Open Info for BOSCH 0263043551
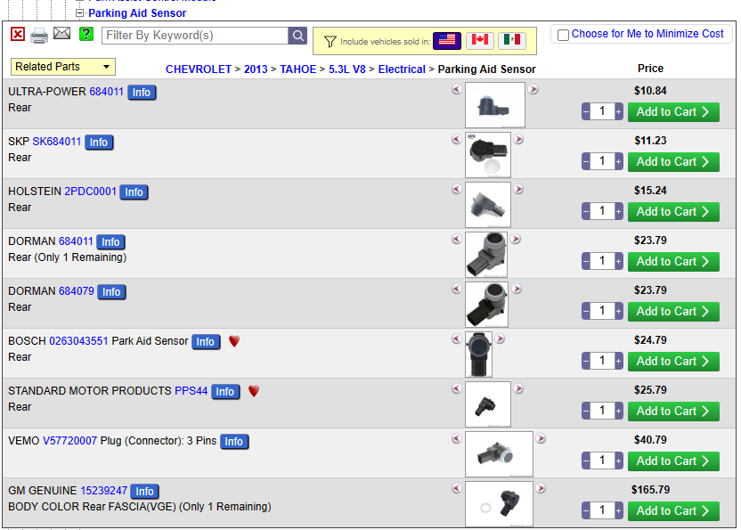This screenshot has width=741, height=530. tap(206, 342)
